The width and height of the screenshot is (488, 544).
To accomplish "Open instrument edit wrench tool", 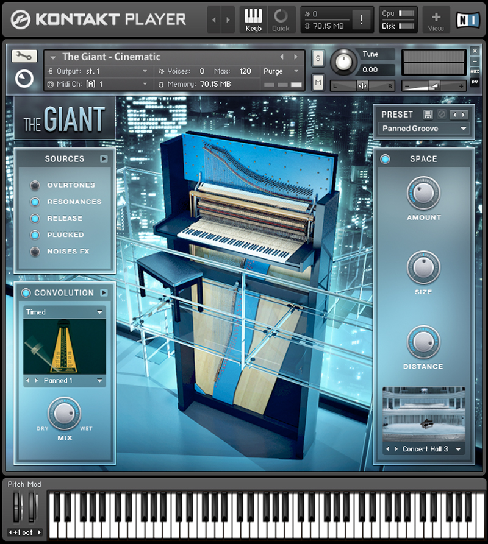I will (24, 56).
